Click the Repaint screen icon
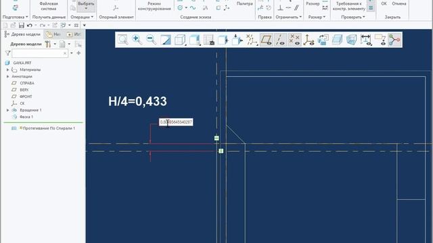433x243 pixels. pyautogui.click(x=165, y=40)
